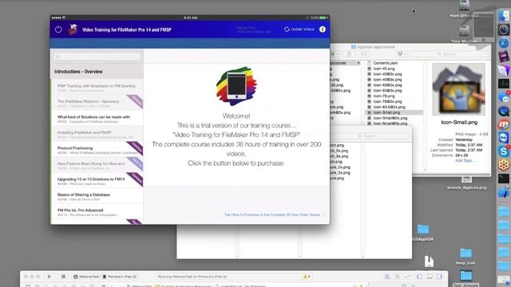
Task: Click the Xcode Run button
Action: (x=50, y=277)
